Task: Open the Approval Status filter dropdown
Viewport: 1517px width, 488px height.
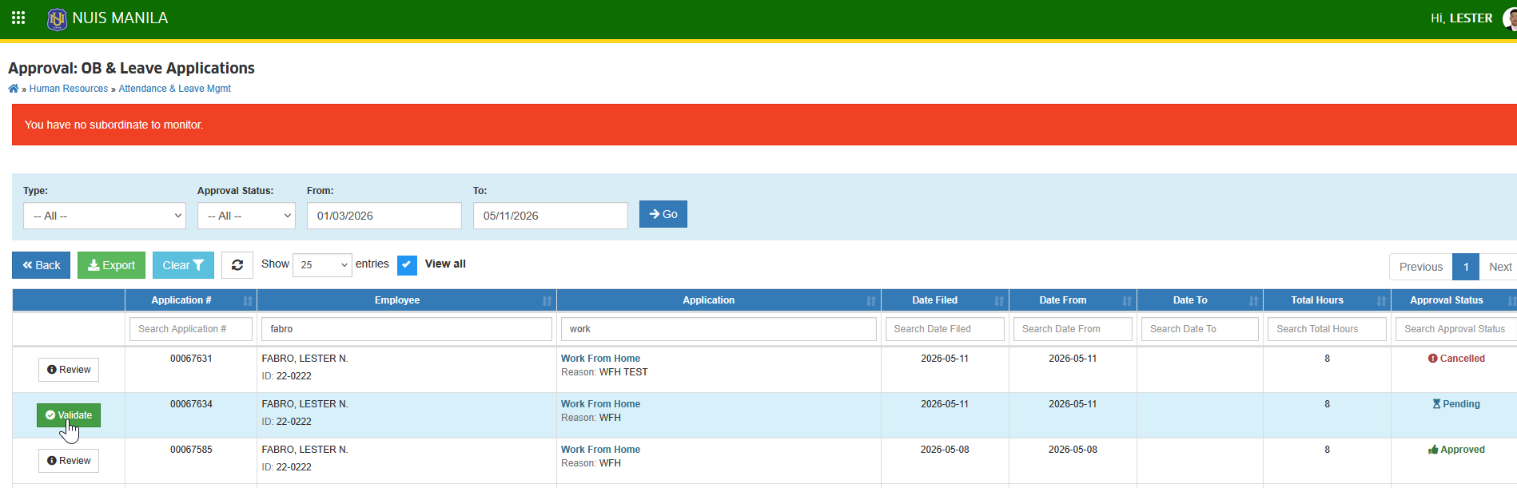Action: 246,216
